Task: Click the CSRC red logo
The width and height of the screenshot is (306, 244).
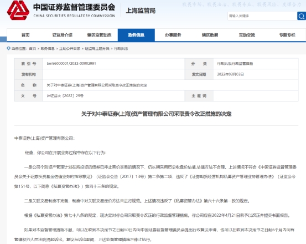Action: tap(18, 10)
